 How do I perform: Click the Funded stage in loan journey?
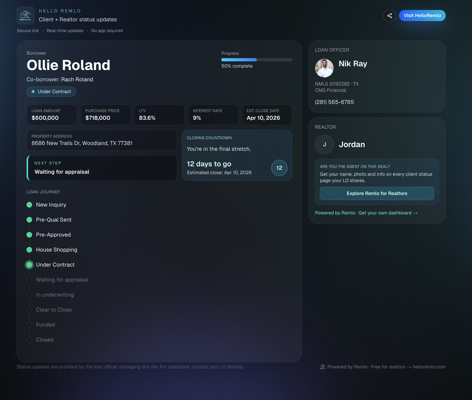pyautogui.click(x=45, y=325)
